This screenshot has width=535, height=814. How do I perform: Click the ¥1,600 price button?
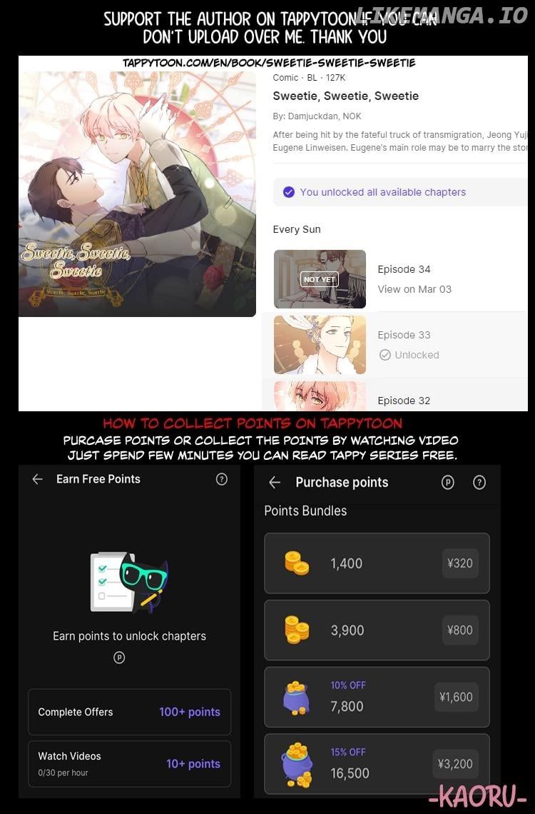(x=456, y=697)
